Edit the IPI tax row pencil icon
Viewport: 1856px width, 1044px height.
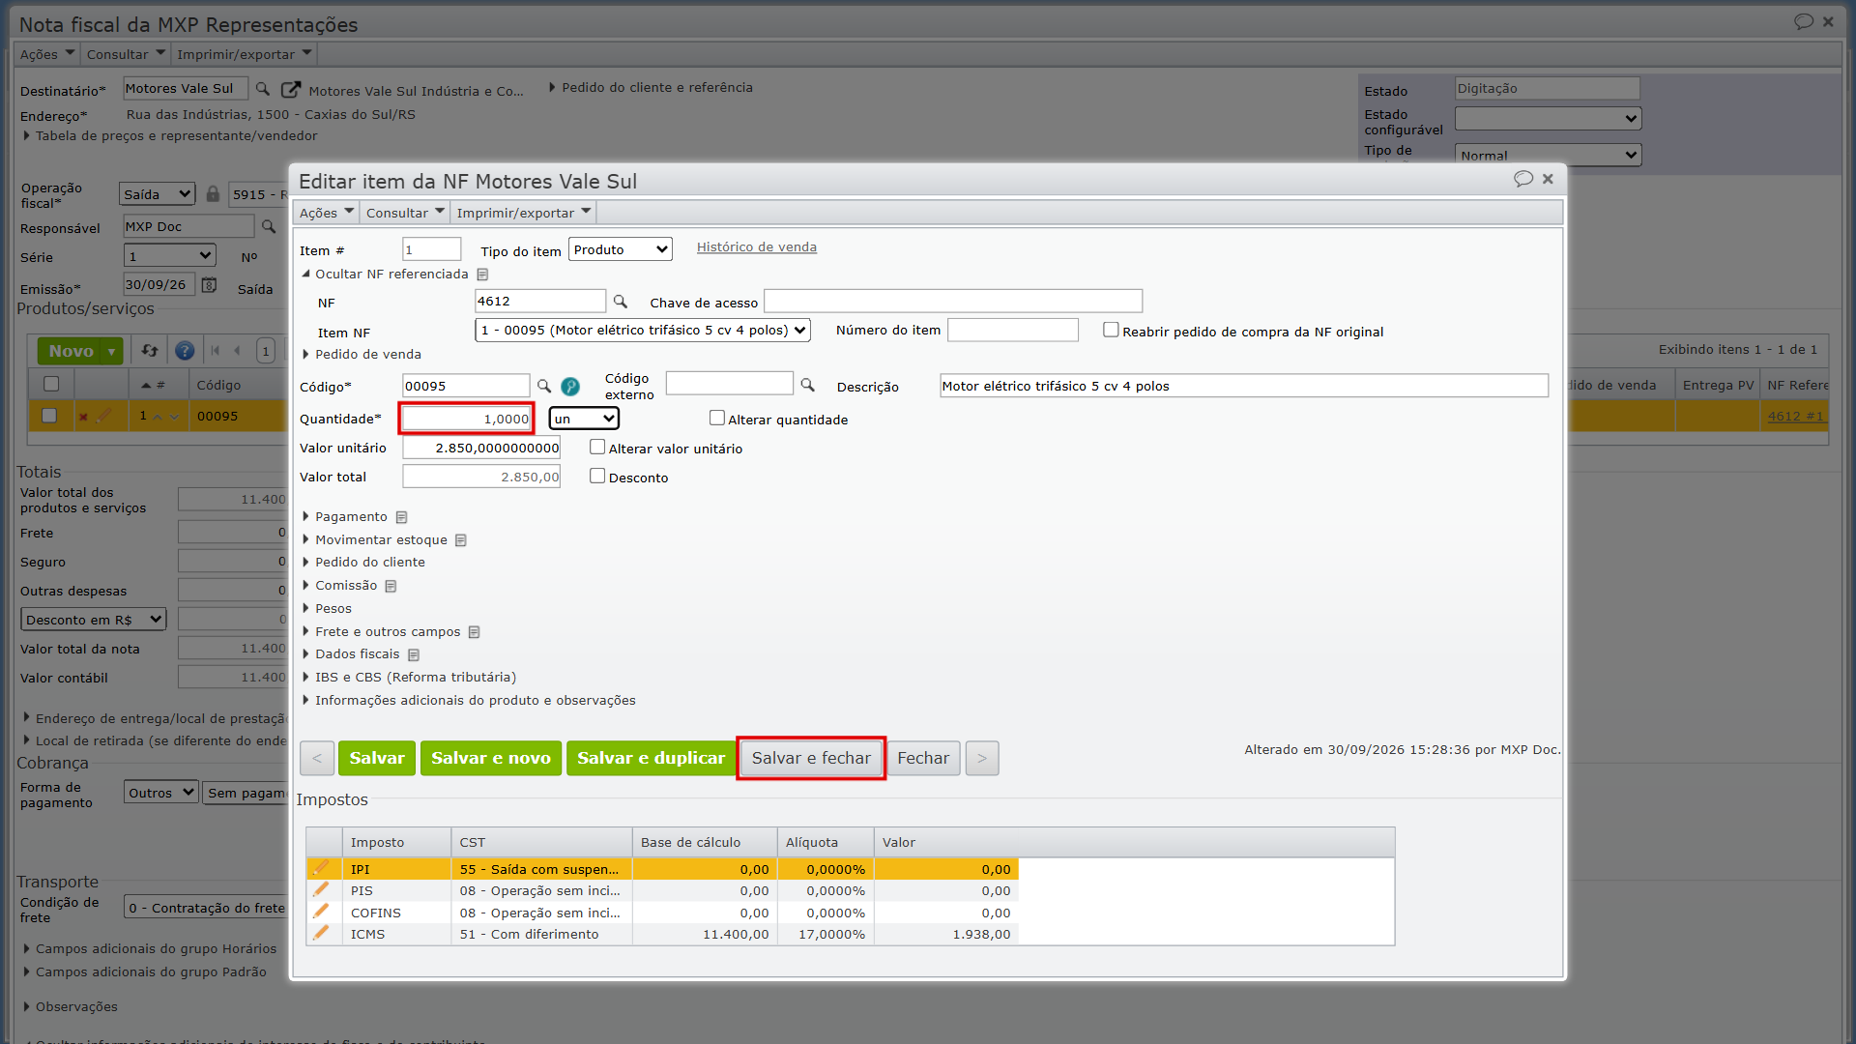[321, 868]
